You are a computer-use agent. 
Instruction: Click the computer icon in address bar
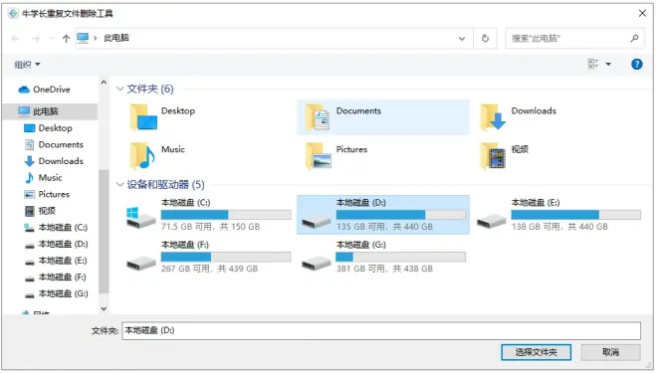pos(83,38)
